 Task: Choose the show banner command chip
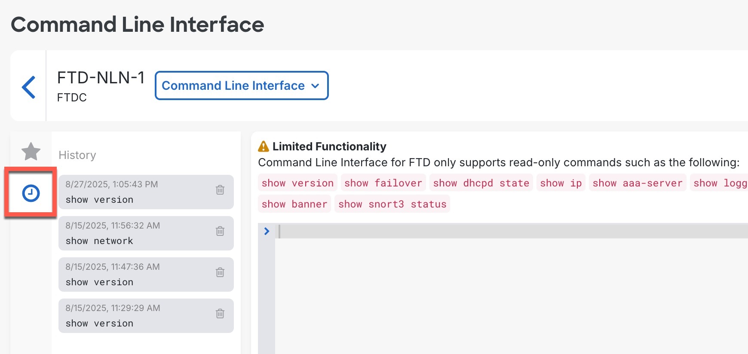294,204
